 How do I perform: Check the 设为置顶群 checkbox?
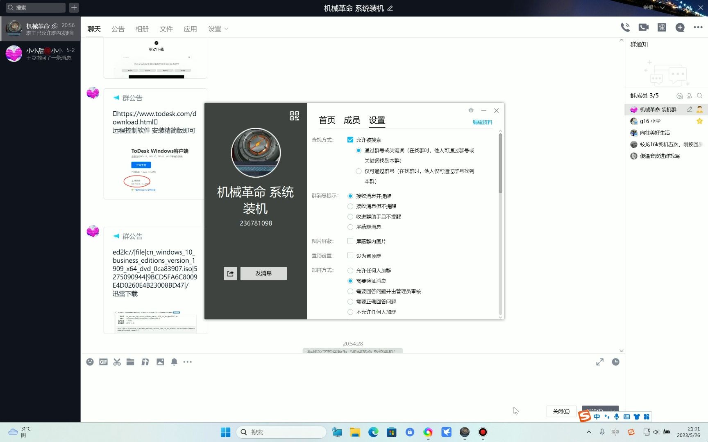tap(350, 255)
